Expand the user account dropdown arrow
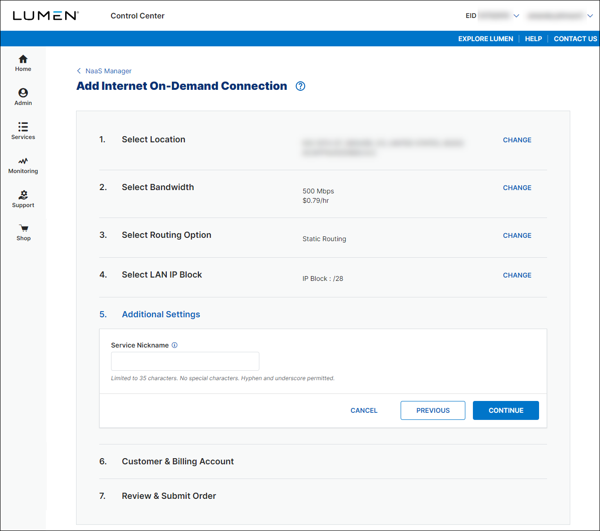The width and height of the screenshot is (600, 531). pos(590,16)
